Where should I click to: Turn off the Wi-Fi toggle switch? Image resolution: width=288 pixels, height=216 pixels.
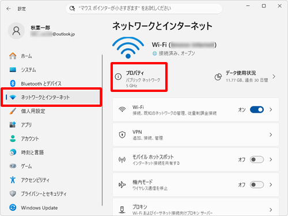[x=257, y=110]
